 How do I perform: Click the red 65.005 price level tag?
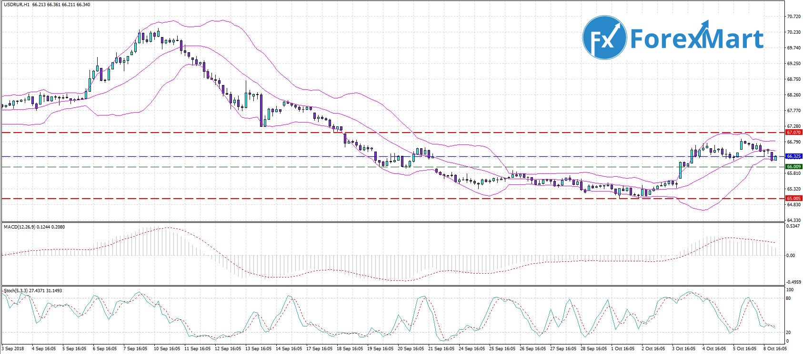pyautogui.click(x=794, y=199)
